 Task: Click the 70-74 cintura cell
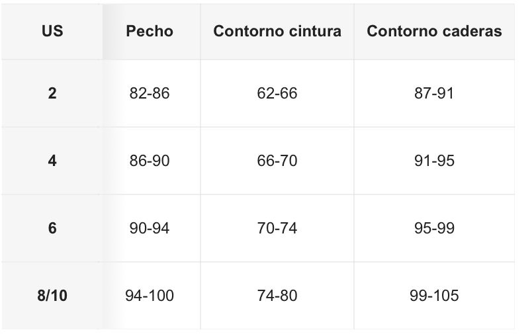[x=277, y=228]
